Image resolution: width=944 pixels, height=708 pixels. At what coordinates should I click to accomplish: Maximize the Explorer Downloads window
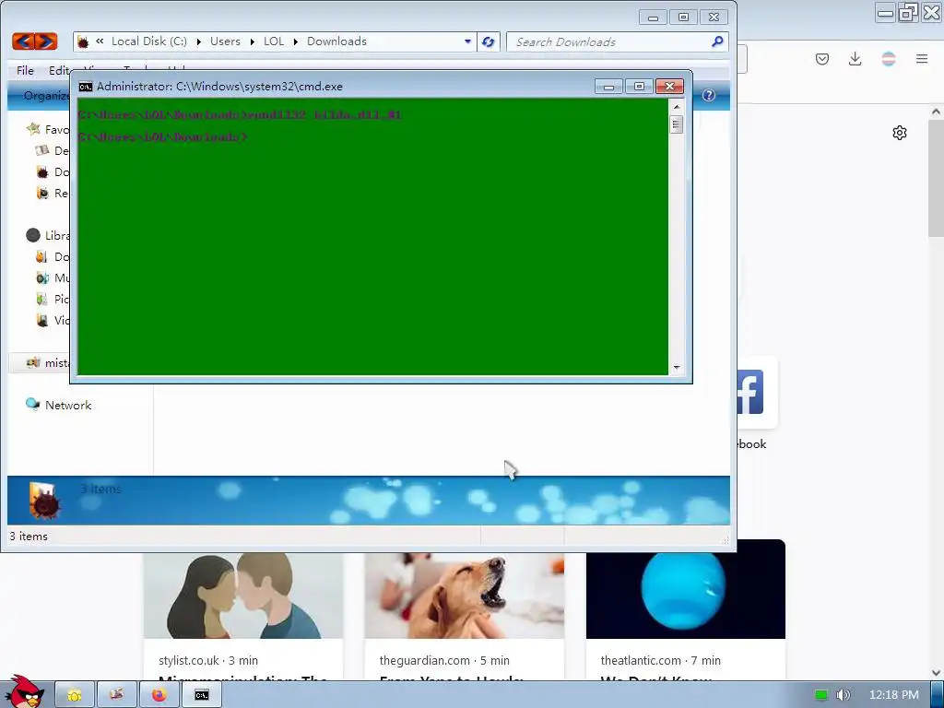click(x=683, y=18)
